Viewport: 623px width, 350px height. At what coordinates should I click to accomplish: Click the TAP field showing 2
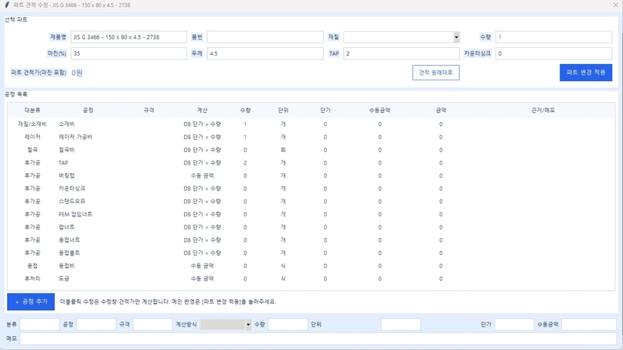401,53
